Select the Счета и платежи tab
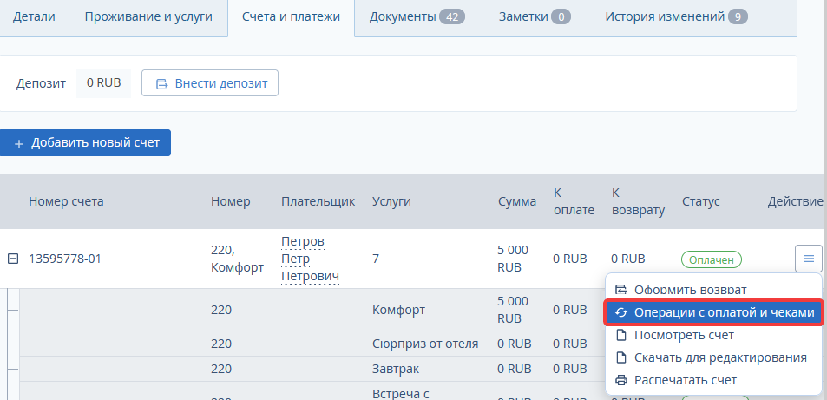Image resolution: width=827 pixels, height=400 pixels. (x=291, y=16)
